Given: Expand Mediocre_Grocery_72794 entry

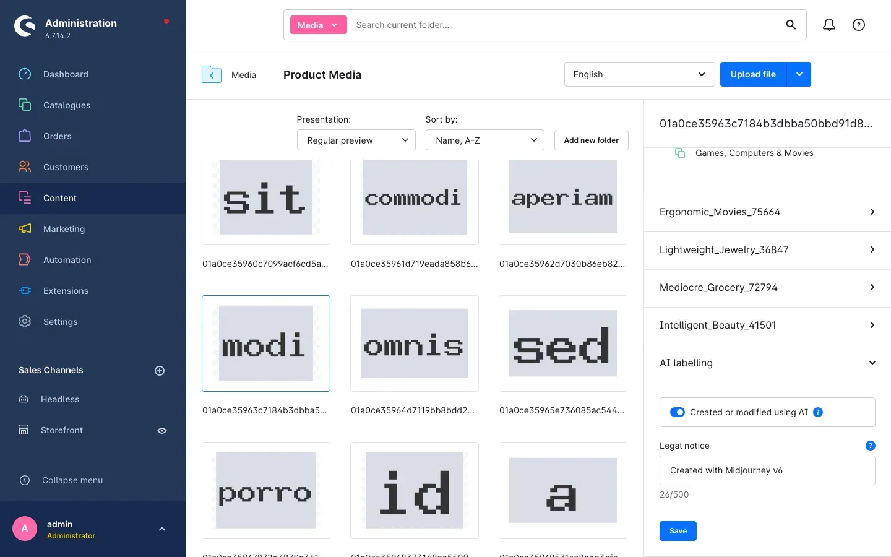Looking at the screenshot, I should pos(767,288).
